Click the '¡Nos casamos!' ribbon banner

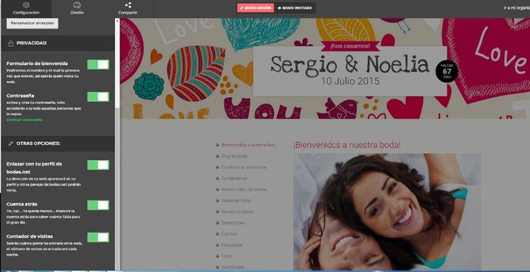tap(350, 46)
